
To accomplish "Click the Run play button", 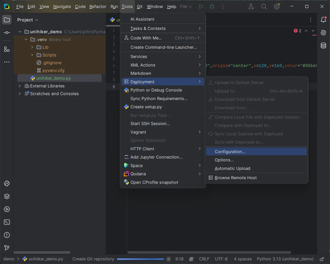I will coord(201,7).
